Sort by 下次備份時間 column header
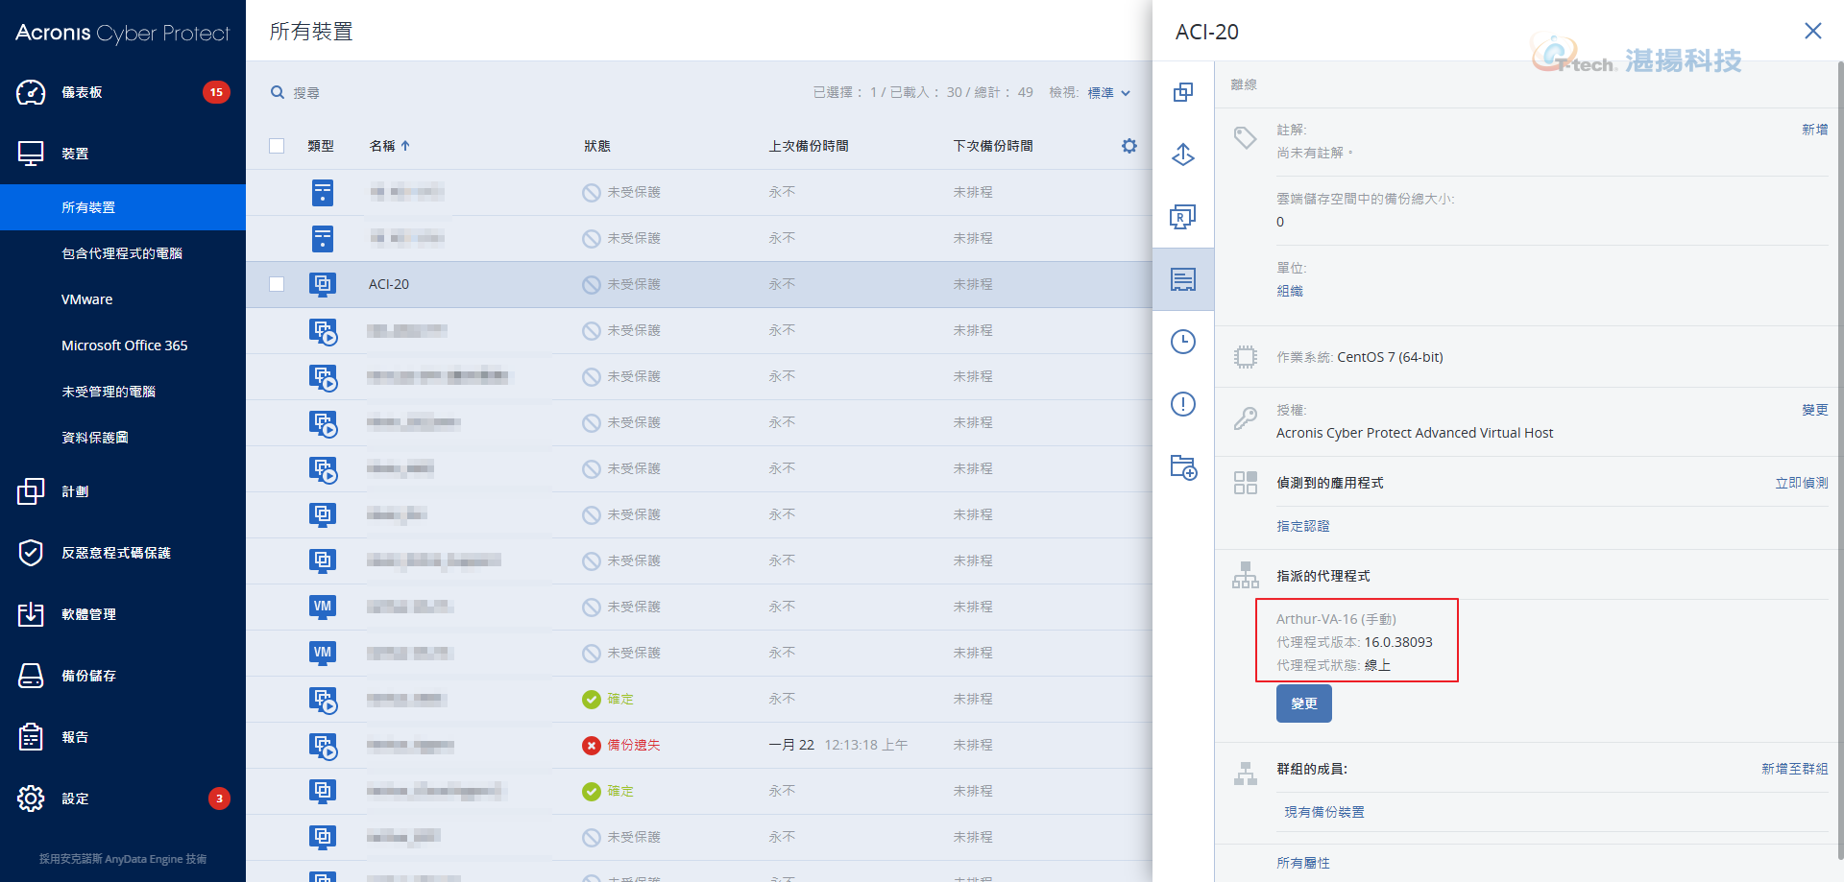 993,146
